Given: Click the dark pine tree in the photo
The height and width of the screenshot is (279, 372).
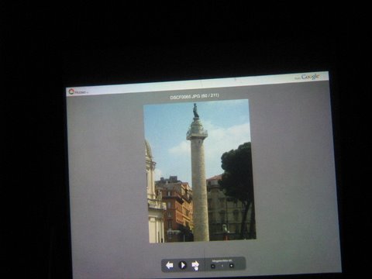Looking at the screenshot, I should coord(236,168).
